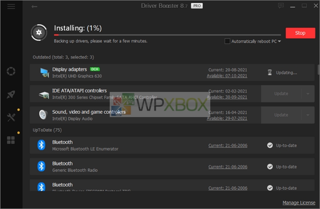
Task: Click the Display adapters device icon
Action: tap(44, 73)
